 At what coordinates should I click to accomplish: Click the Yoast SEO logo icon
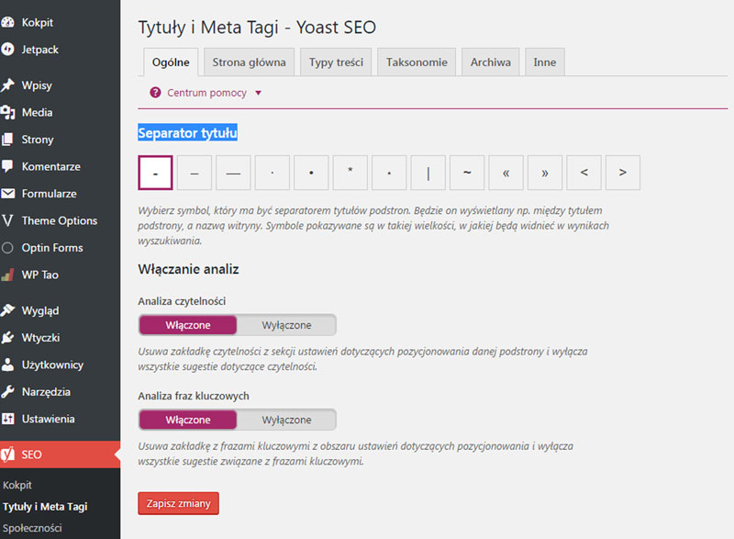(7, 455)
